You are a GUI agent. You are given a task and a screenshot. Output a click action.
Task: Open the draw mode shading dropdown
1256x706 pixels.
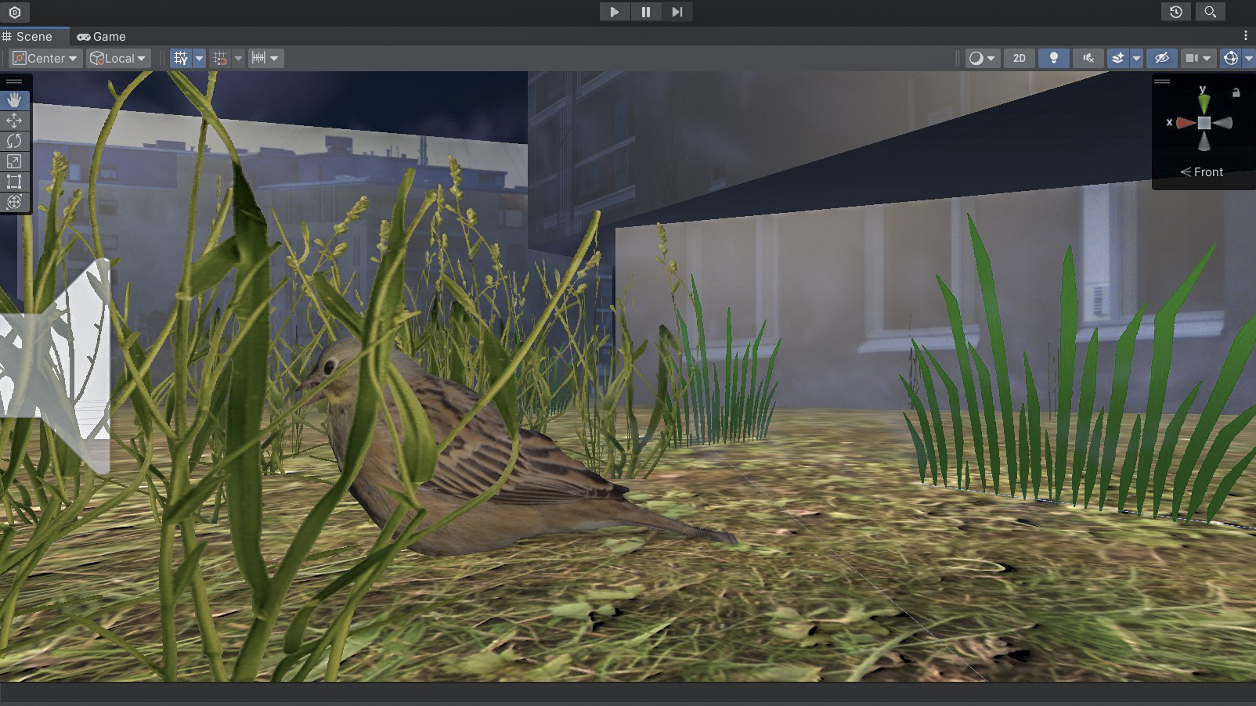coord(982,58)
